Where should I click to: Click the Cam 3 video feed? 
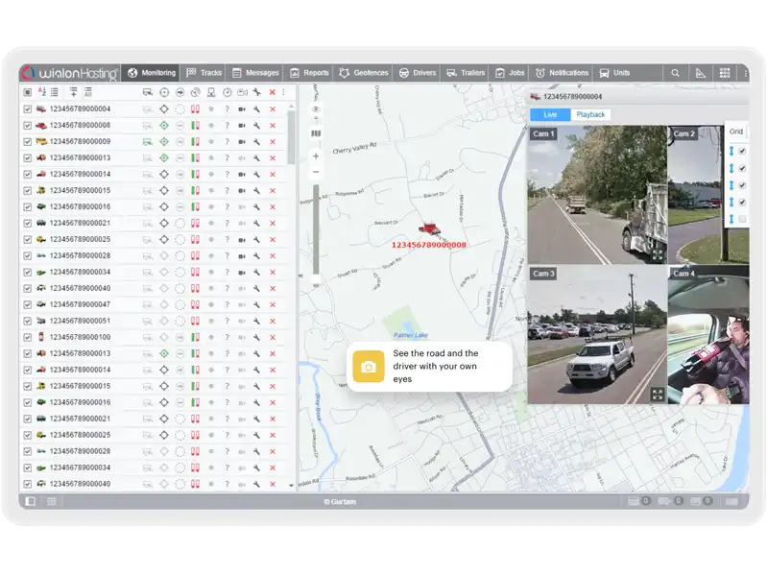point(597,335)
